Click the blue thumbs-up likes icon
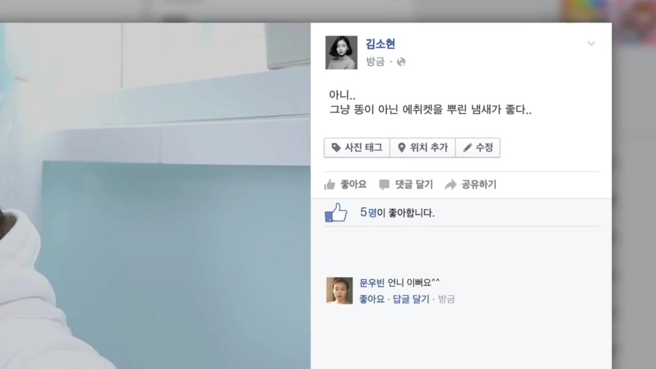The image size is (656, 369). pos(336,213)
